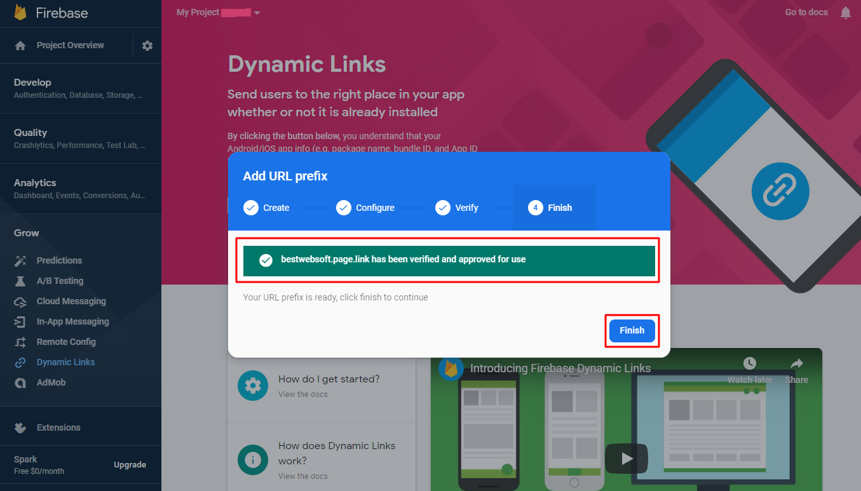Click the How do I get started card title
Screen dimensions: 861x491
(329, 379)
